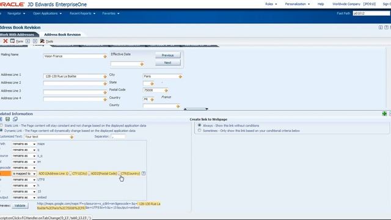Open the Help link

(x=321, y=4)
